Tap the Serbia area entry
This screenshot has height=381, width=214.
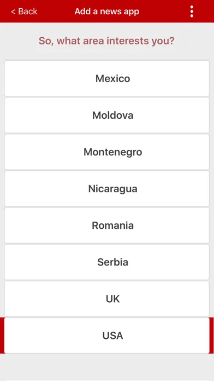[x=107, y=262]
